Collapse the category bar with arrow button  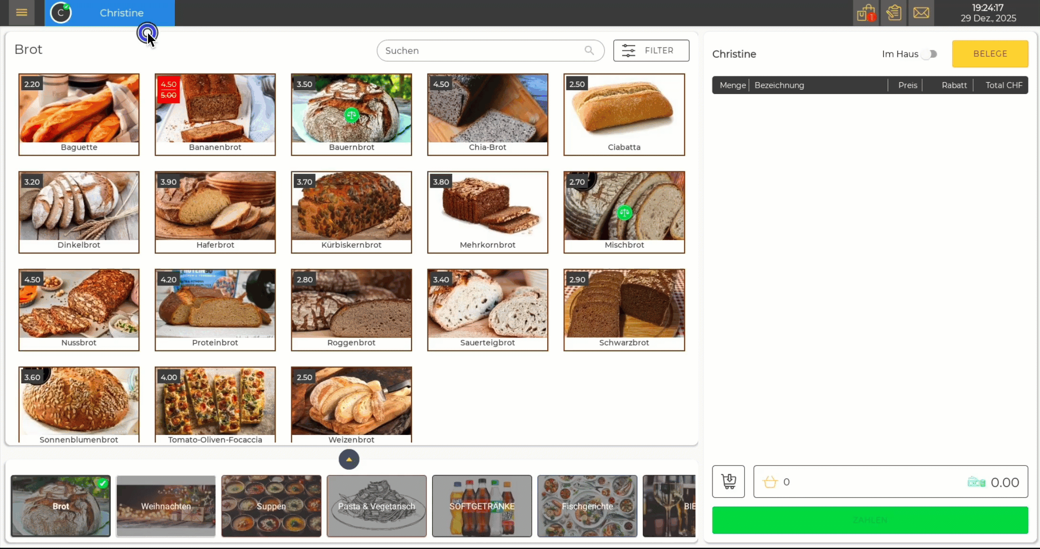[349, 459]
